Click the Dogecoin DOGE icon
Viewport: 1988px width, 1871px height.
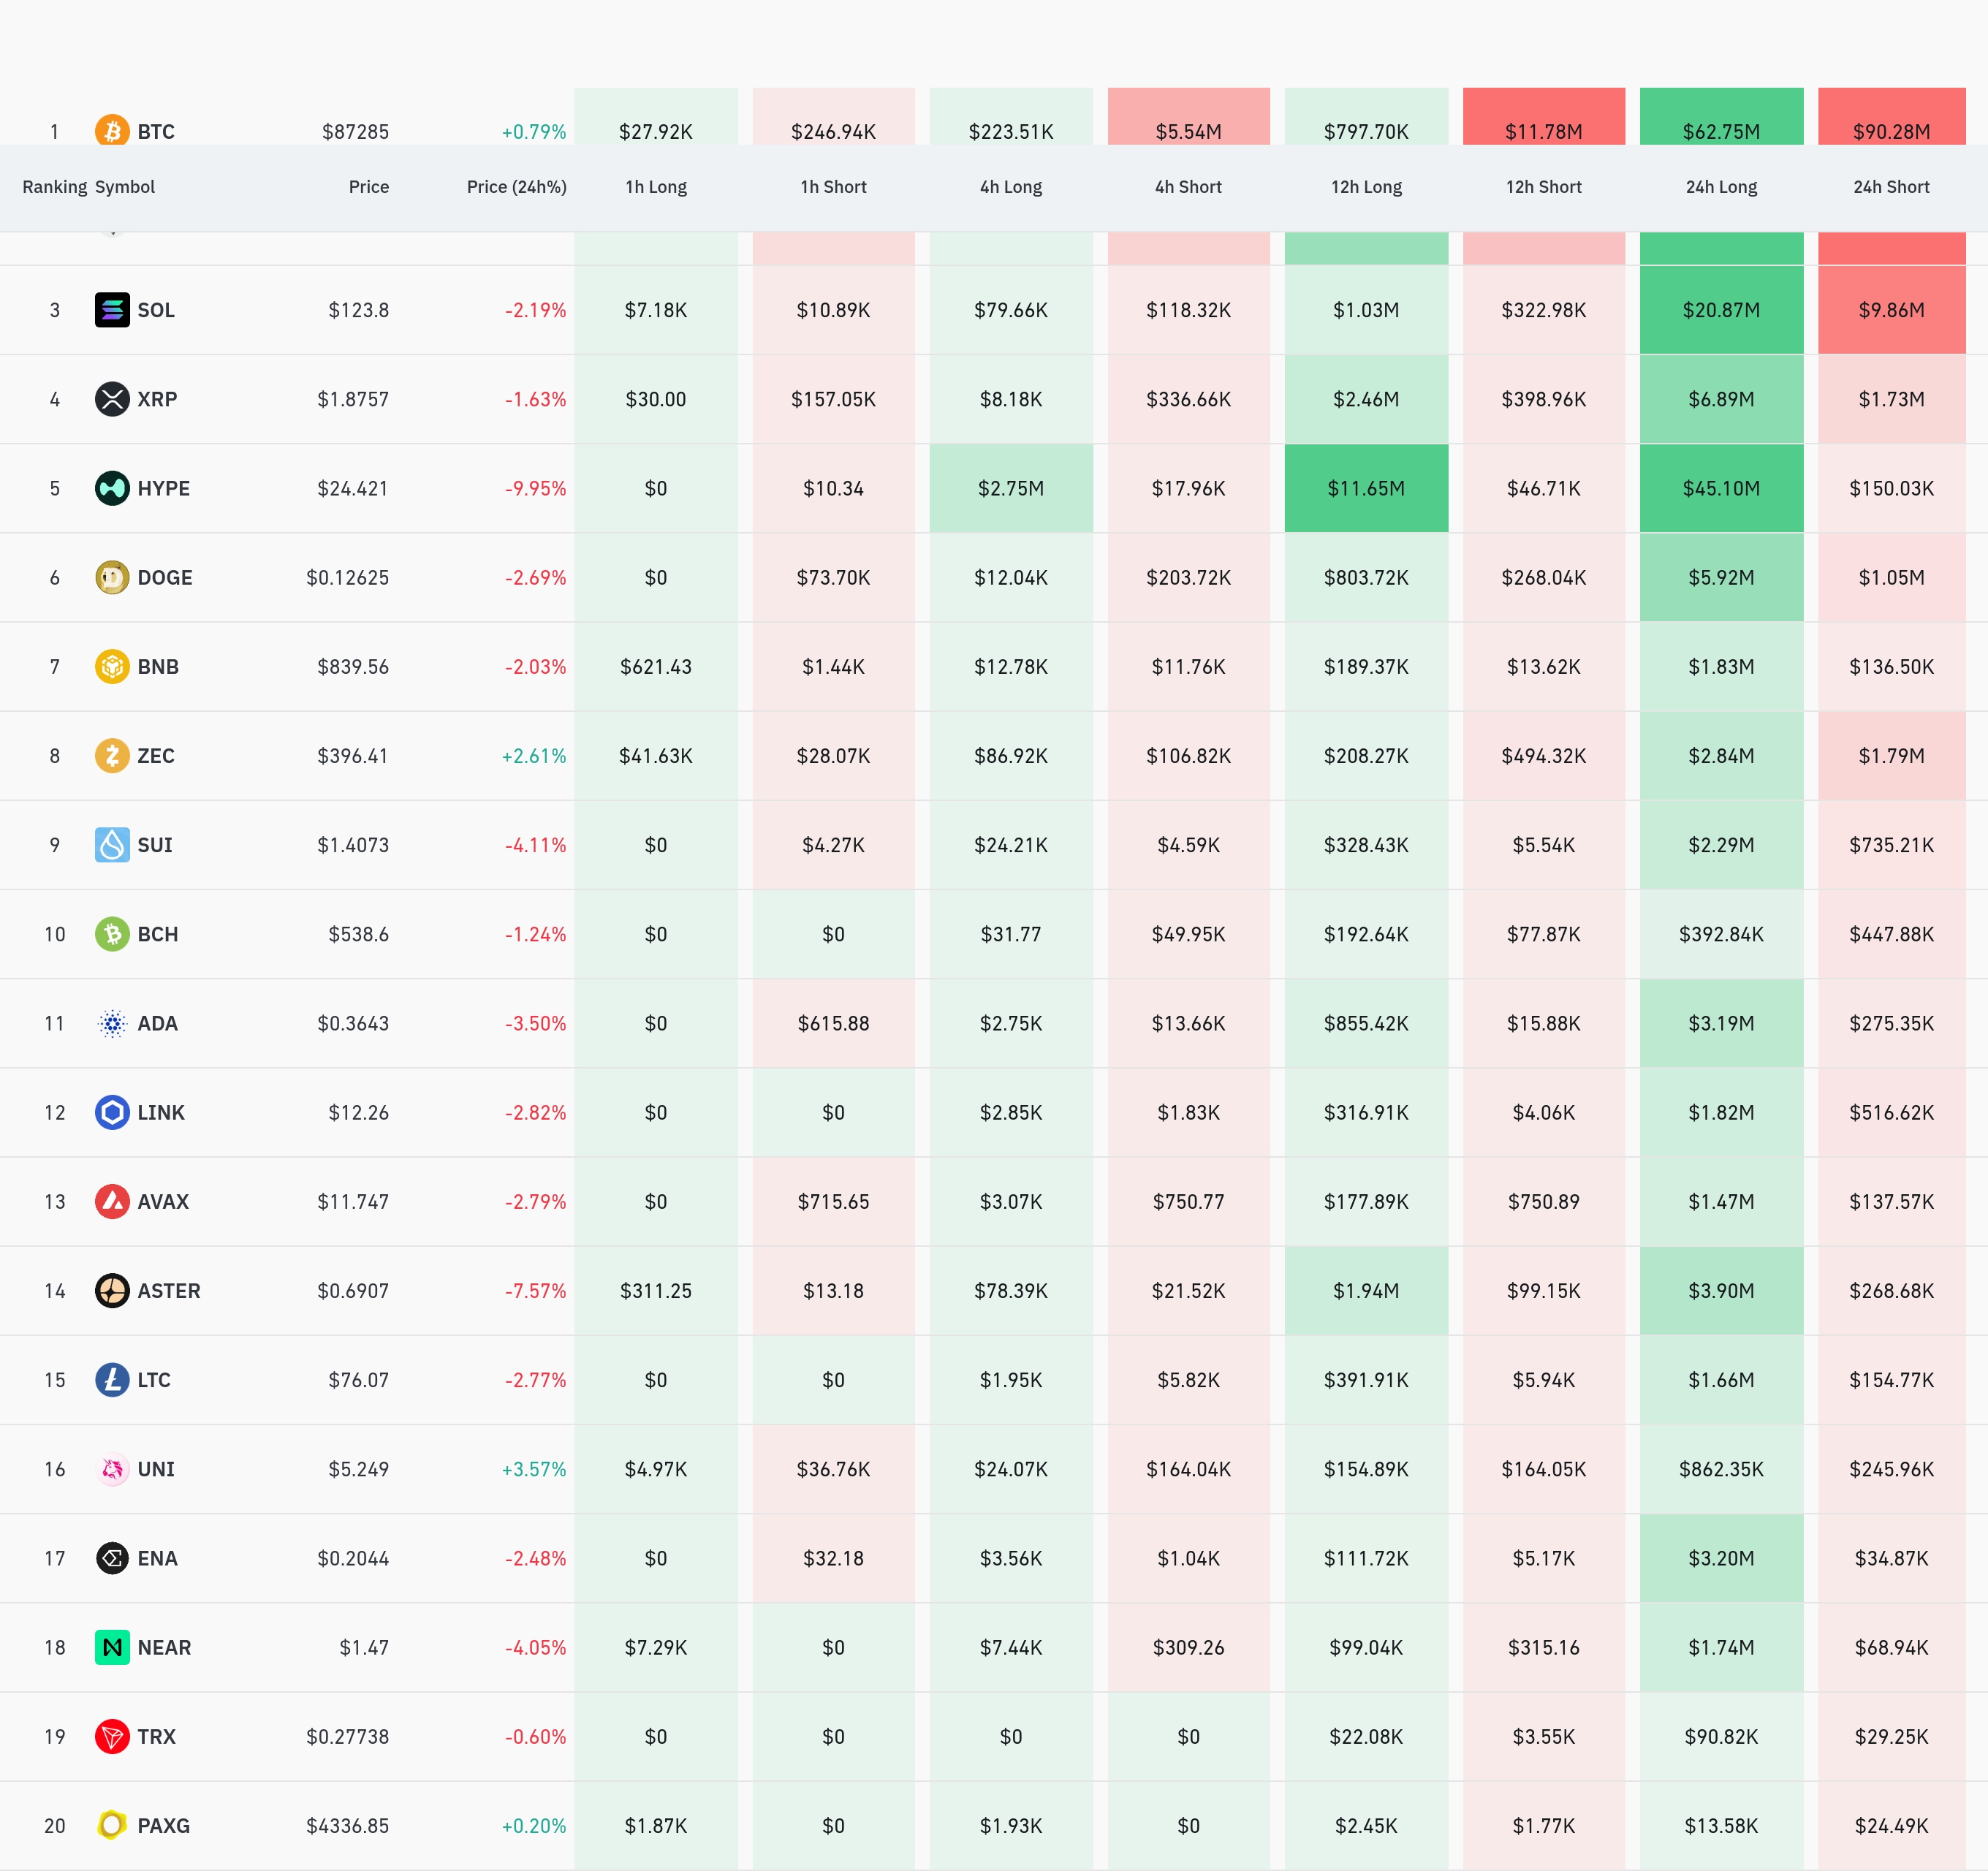(x=112, y=577)
